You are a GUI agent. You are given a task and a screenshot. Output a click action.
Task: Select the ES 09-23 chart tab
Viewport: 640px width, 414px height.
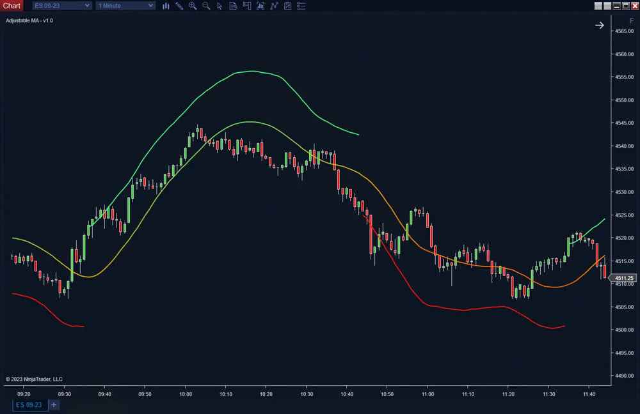click(29, 404)
